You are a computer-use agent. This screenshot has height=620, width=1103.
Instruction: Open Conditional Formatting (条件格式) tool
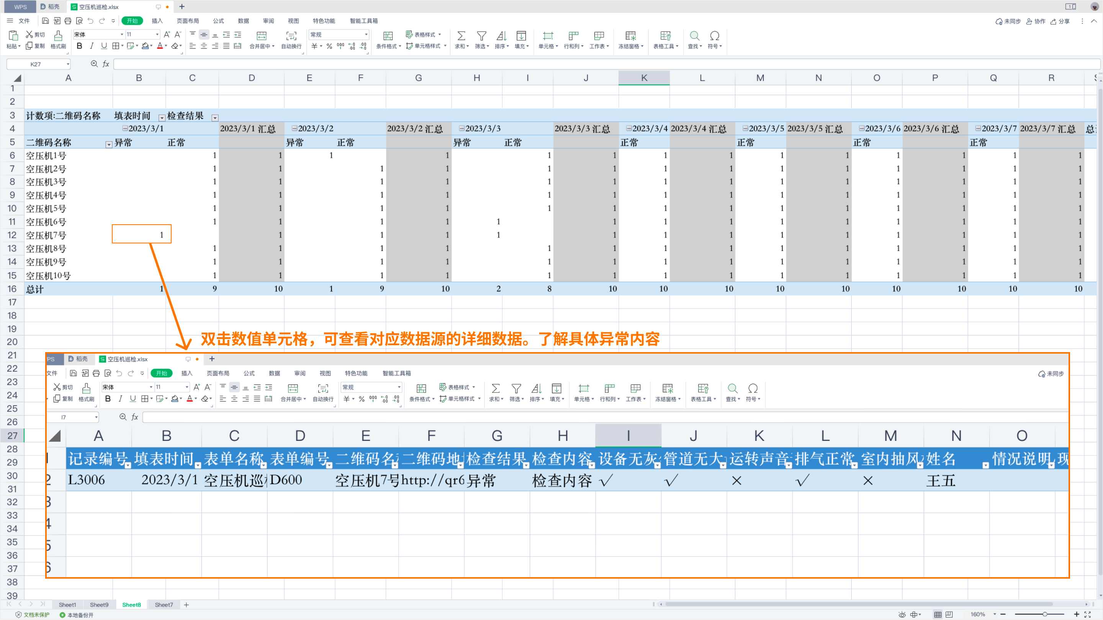tap(388, 36)
